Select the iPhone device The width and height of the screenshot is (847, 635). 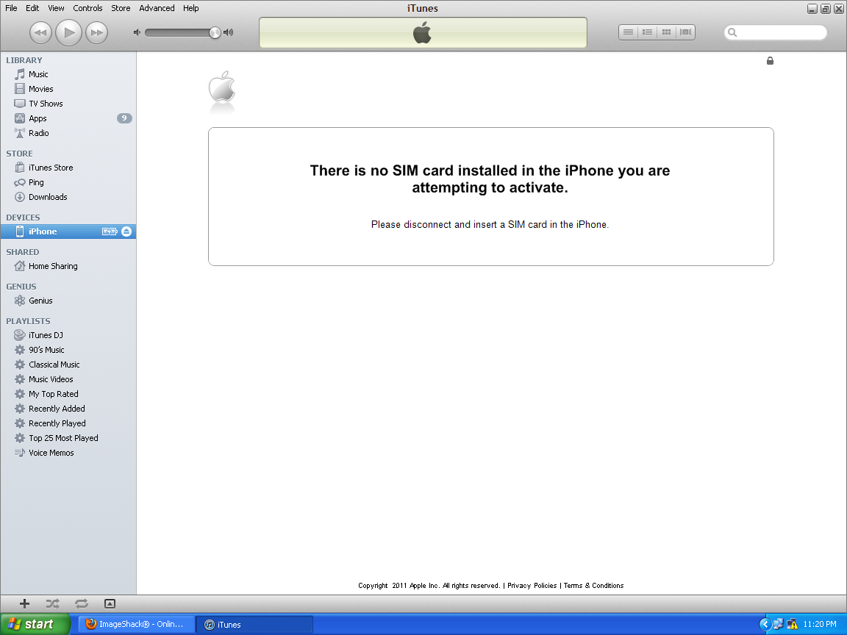pos(68,232)
